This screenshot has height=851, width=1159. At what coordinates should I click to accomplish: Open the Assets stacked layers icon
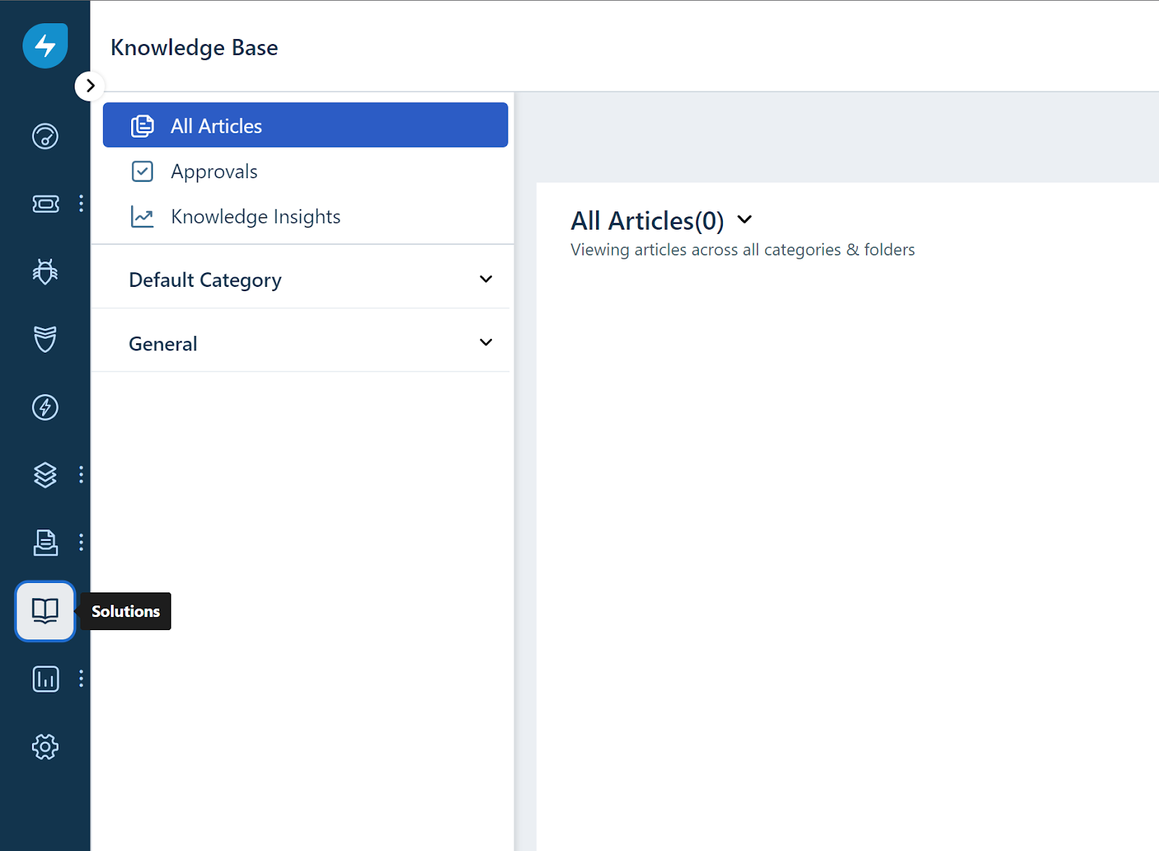click(45, 475)
